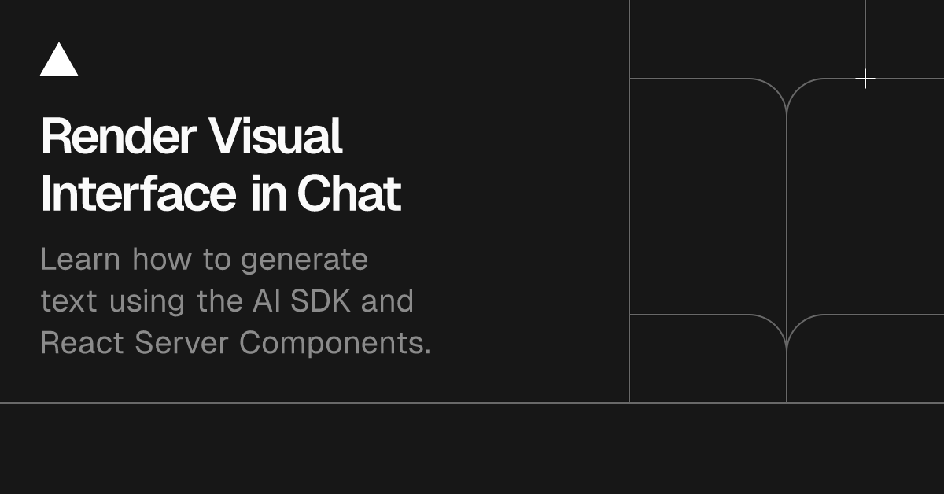Click the word "text" in the subtitle
This screenshot has height=494, width=944.
pos(69,301)
